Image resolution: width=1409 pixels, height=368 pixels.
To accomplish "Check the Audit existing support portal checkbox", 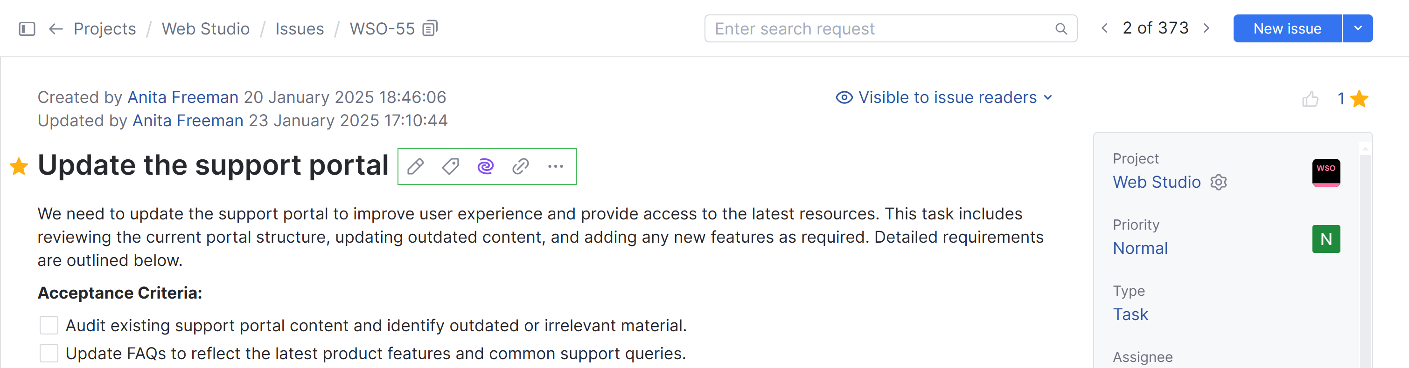I will (x=49, y=326).
